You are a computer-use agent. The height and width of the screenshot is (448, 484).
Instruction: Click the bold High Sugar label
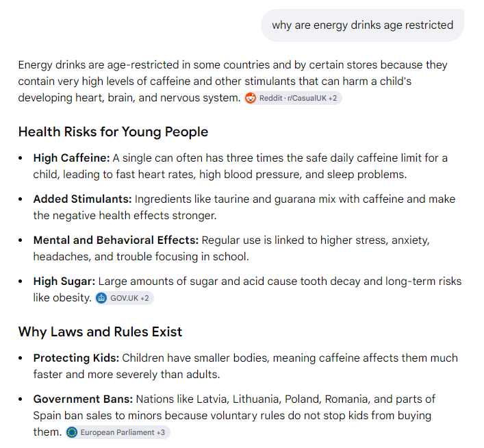point(64,281)
